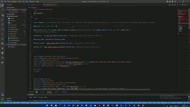This screenshot has height=107, width=190.
Task: Open the File menu
Action: pos(5,1)
